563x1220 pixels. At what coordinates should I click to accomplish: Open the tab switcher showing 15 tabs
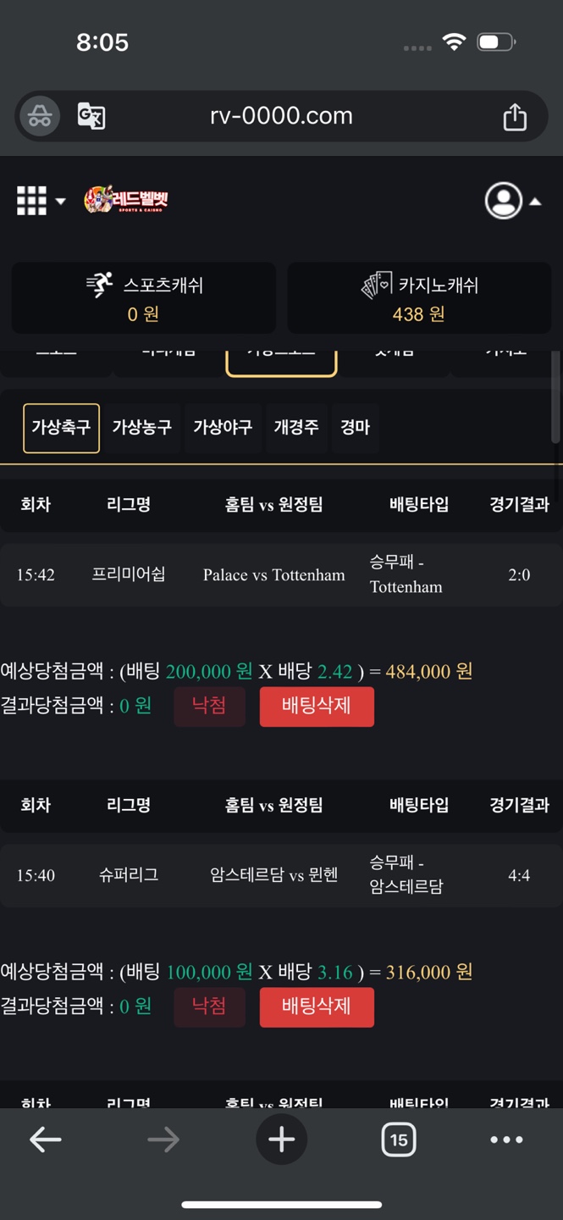click(398, 1140)
